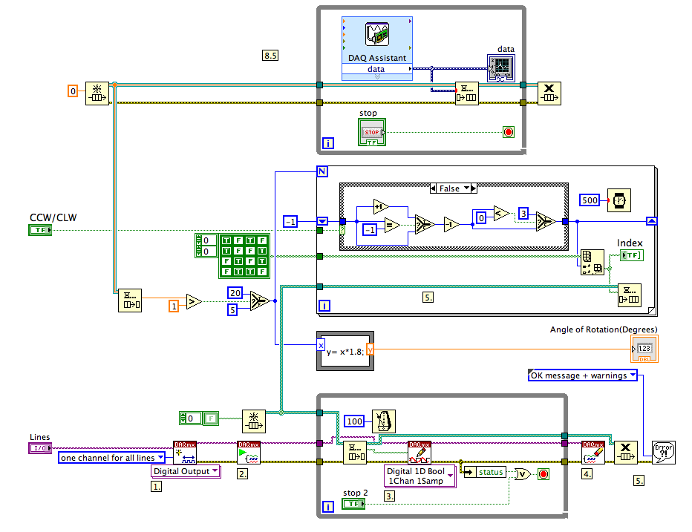The width and height of the screenshot is (692, 532).
Task: Click the 2D boolean array constant
Action: click(x=244, y=256)
